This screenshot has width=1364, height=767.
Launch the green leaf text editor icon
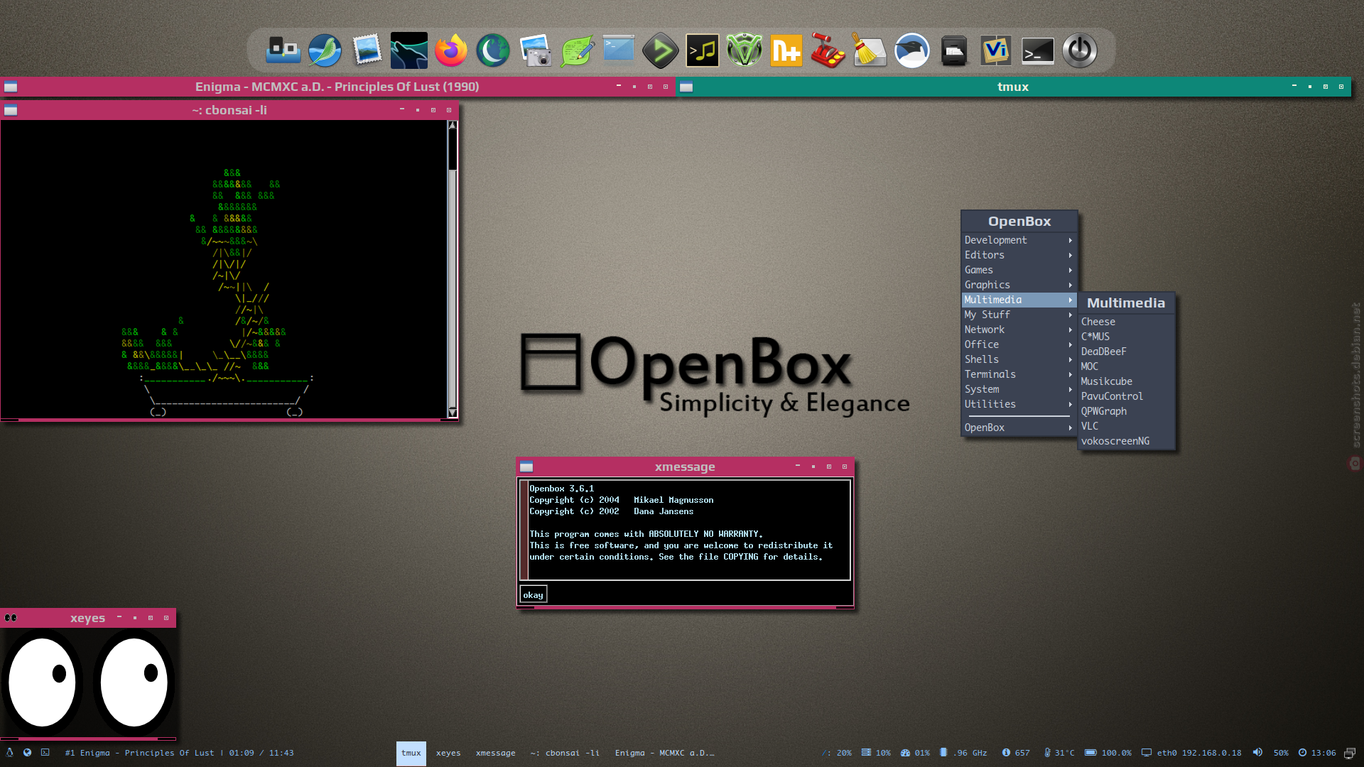coord(577,51)
